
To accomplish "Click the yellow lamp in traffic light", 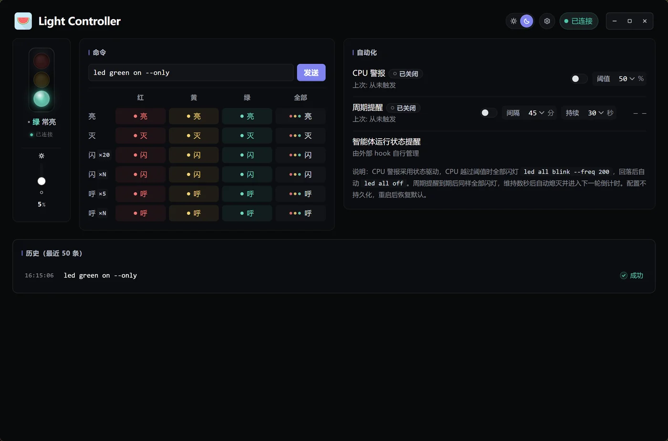I will click(42, 80).
